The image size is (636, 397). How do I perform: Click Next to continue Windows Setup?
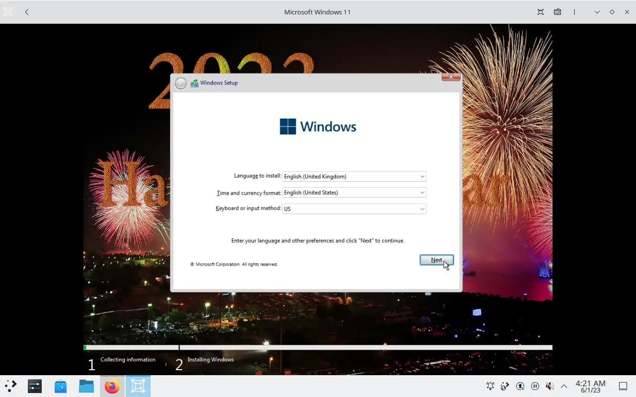click(x=436, y=260)
